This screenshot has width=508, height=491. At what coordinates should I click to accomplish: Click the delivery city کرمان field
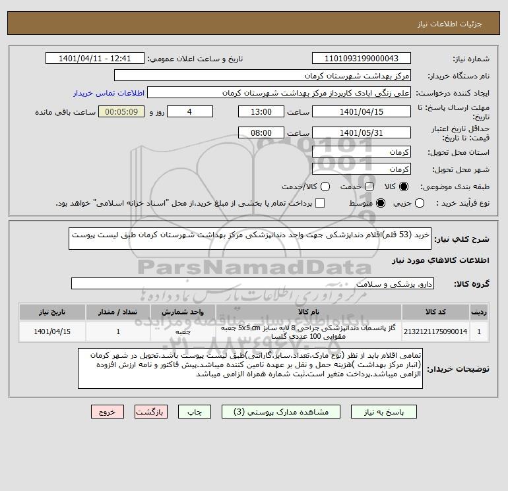click(362, 169)
